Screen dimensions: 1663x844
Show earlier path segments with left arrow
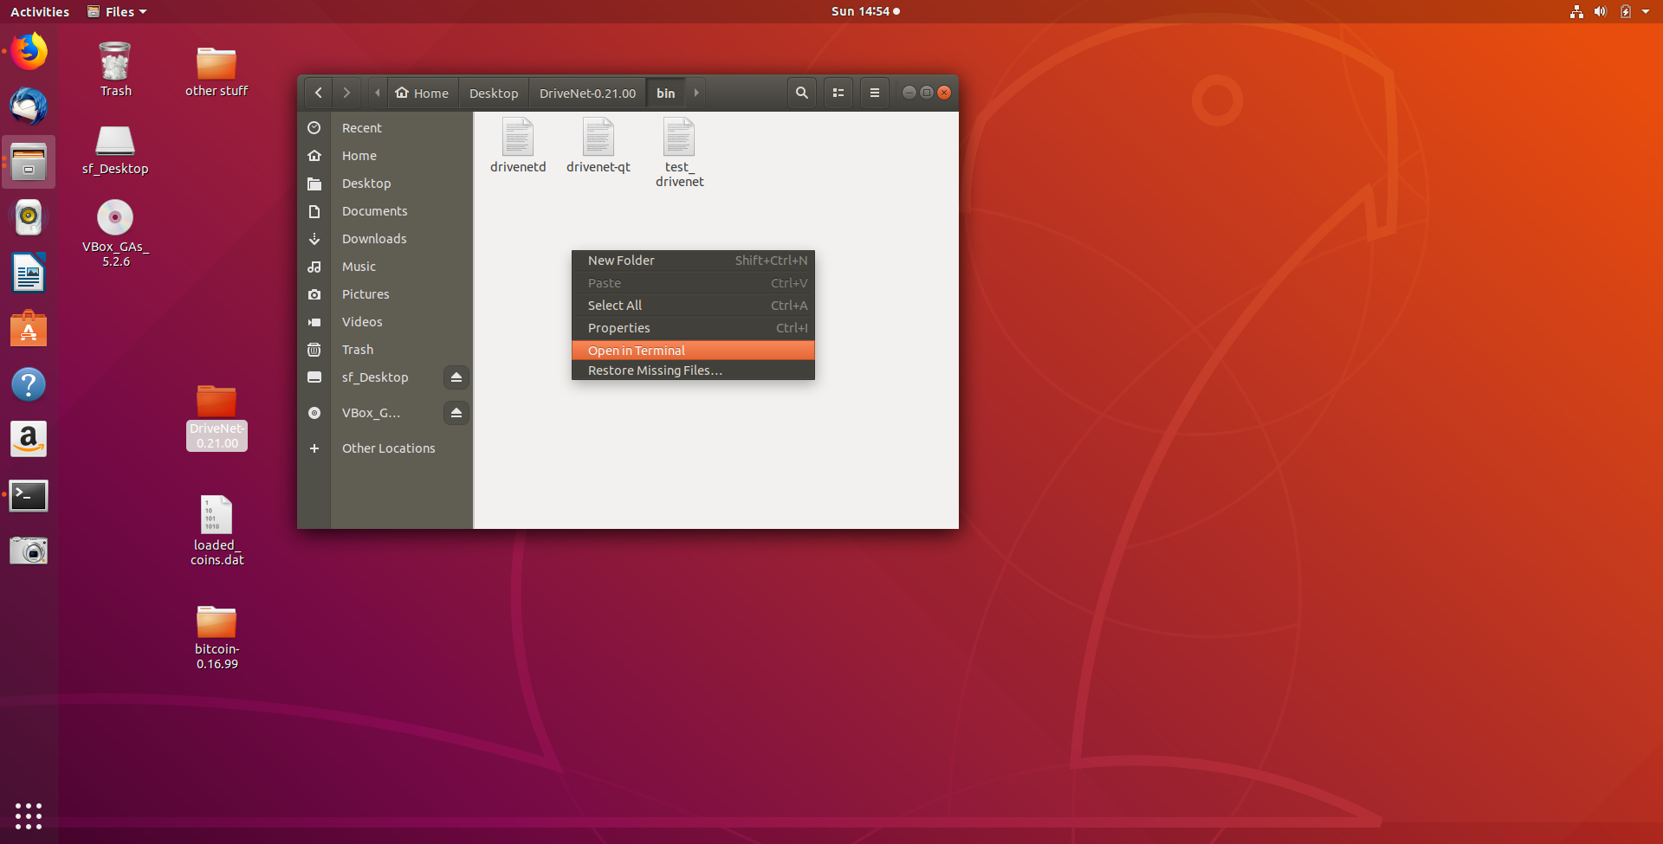click(x=377, y=93)
